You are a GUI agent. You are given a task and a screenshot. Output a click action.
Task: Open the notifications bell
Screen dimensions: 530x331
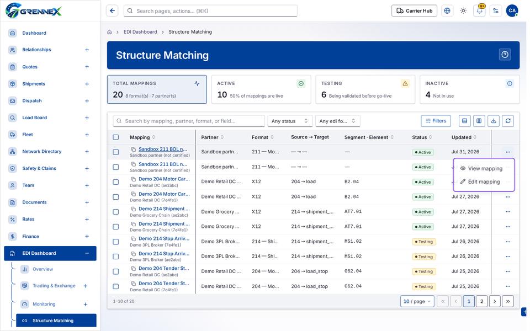479,11
